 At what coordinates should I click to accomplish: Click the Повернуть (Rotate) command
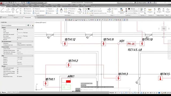point(36,9)
